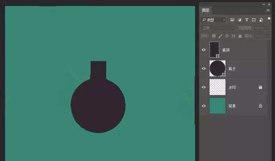
Task: Toggle visibility of the 背景 layer
Action: click(204, 106)
